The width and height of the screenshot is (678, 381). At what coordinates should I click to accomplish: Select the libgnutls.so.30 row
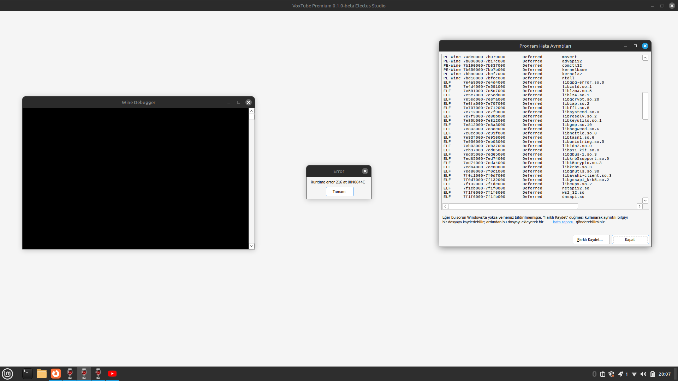coord(521,171)
